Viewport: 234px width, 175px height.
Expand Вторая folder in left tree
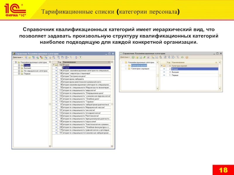(19, 65)
